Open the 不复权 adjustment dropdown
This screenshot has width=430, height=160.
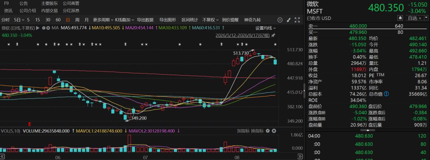211,20
